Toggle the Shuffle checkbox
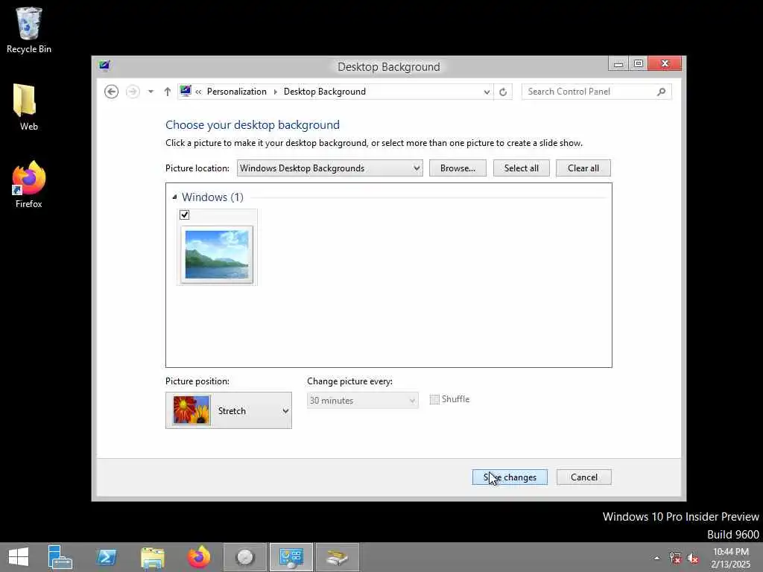Viewport: 763px width, 572px height. click(x=434, y=399)
